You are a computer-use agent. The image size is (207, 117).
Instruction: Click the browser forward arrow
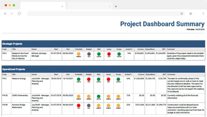pos(11,13)
